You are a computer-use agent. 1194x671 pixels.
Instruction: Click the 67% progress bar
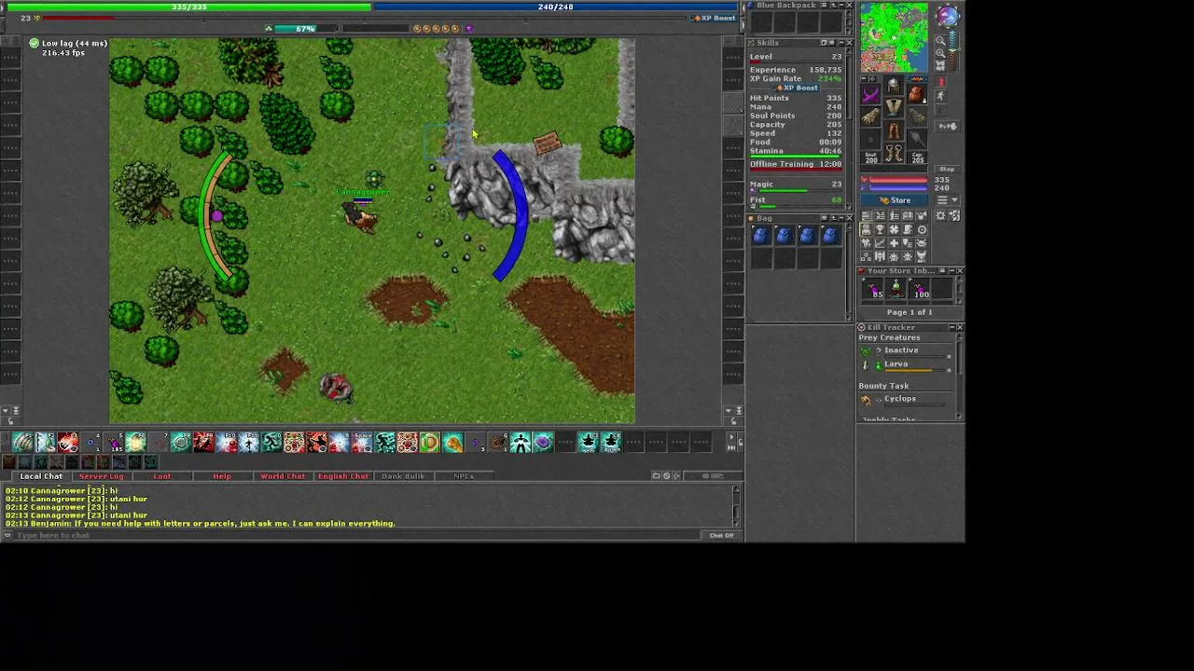coord(305,29)
